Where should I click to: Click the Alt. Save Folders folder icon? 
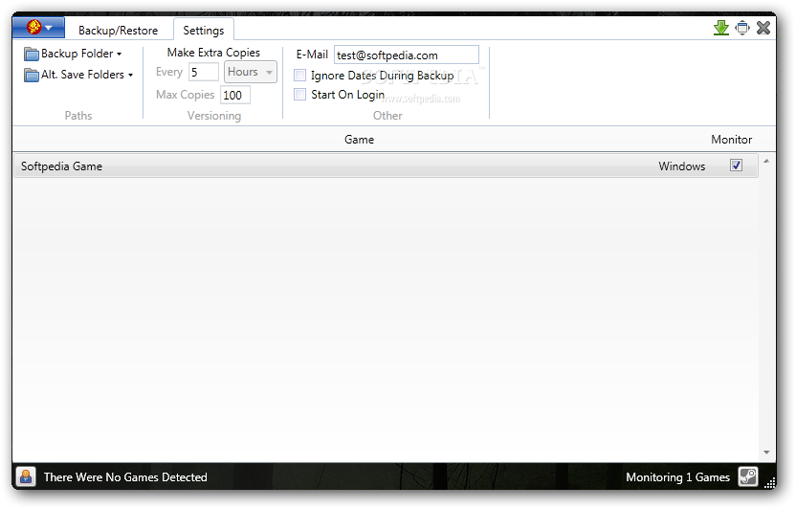tap(32, 76)
